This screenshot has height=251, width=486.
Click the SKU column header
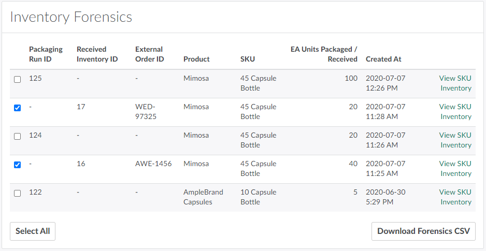point(248,59)
